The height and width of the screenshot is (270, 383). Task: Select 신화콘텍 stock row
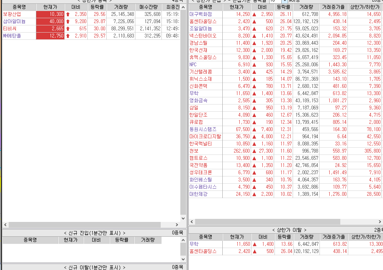(198, 86)
